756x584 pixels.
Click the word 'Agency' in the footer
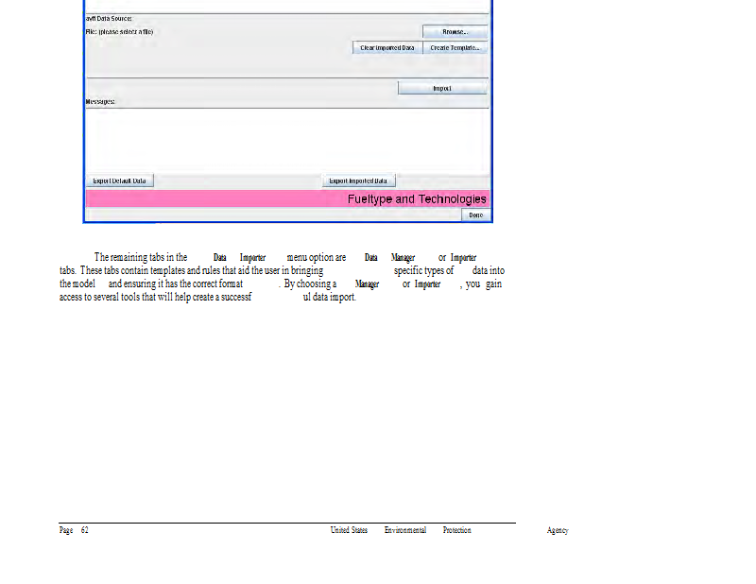558,530
